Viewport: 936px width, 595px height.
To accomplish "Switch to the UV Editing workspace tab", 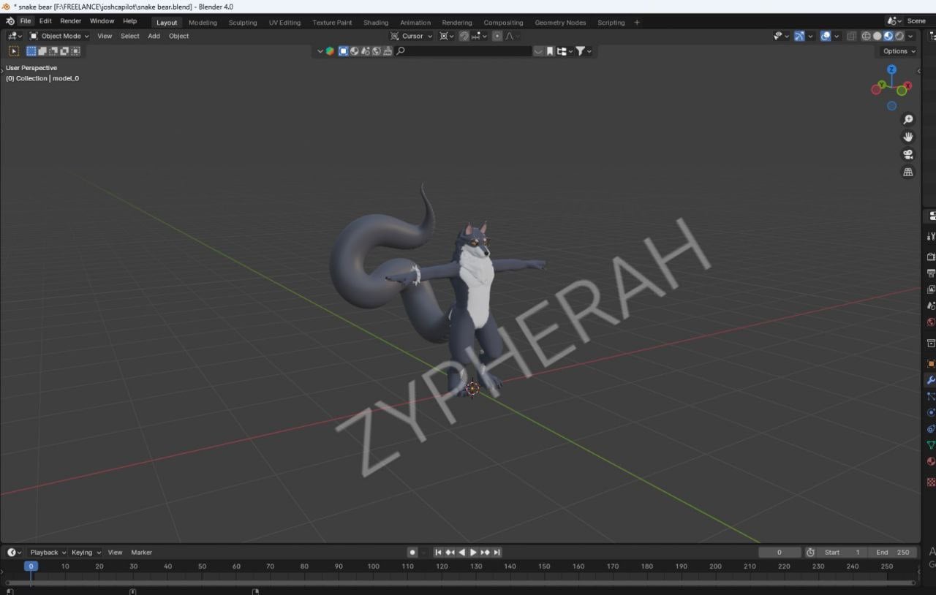I will [x=284, y=23].
